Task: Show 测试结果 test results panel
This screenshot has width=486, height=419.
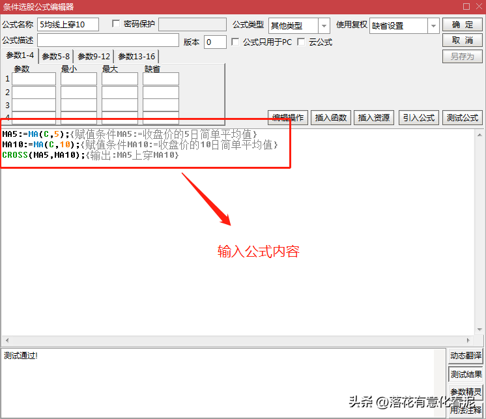Action: (466, 375)
